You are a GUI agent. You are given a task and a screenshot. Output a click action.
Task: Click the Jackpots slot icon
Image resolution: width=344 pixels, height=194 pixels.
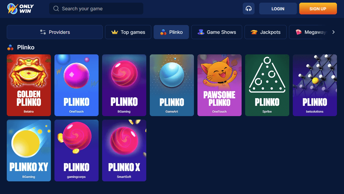coord(254,32)
